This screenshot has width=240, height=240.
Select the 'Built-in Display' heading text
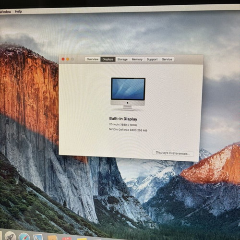pyautogui.click(x=123, y=119)
